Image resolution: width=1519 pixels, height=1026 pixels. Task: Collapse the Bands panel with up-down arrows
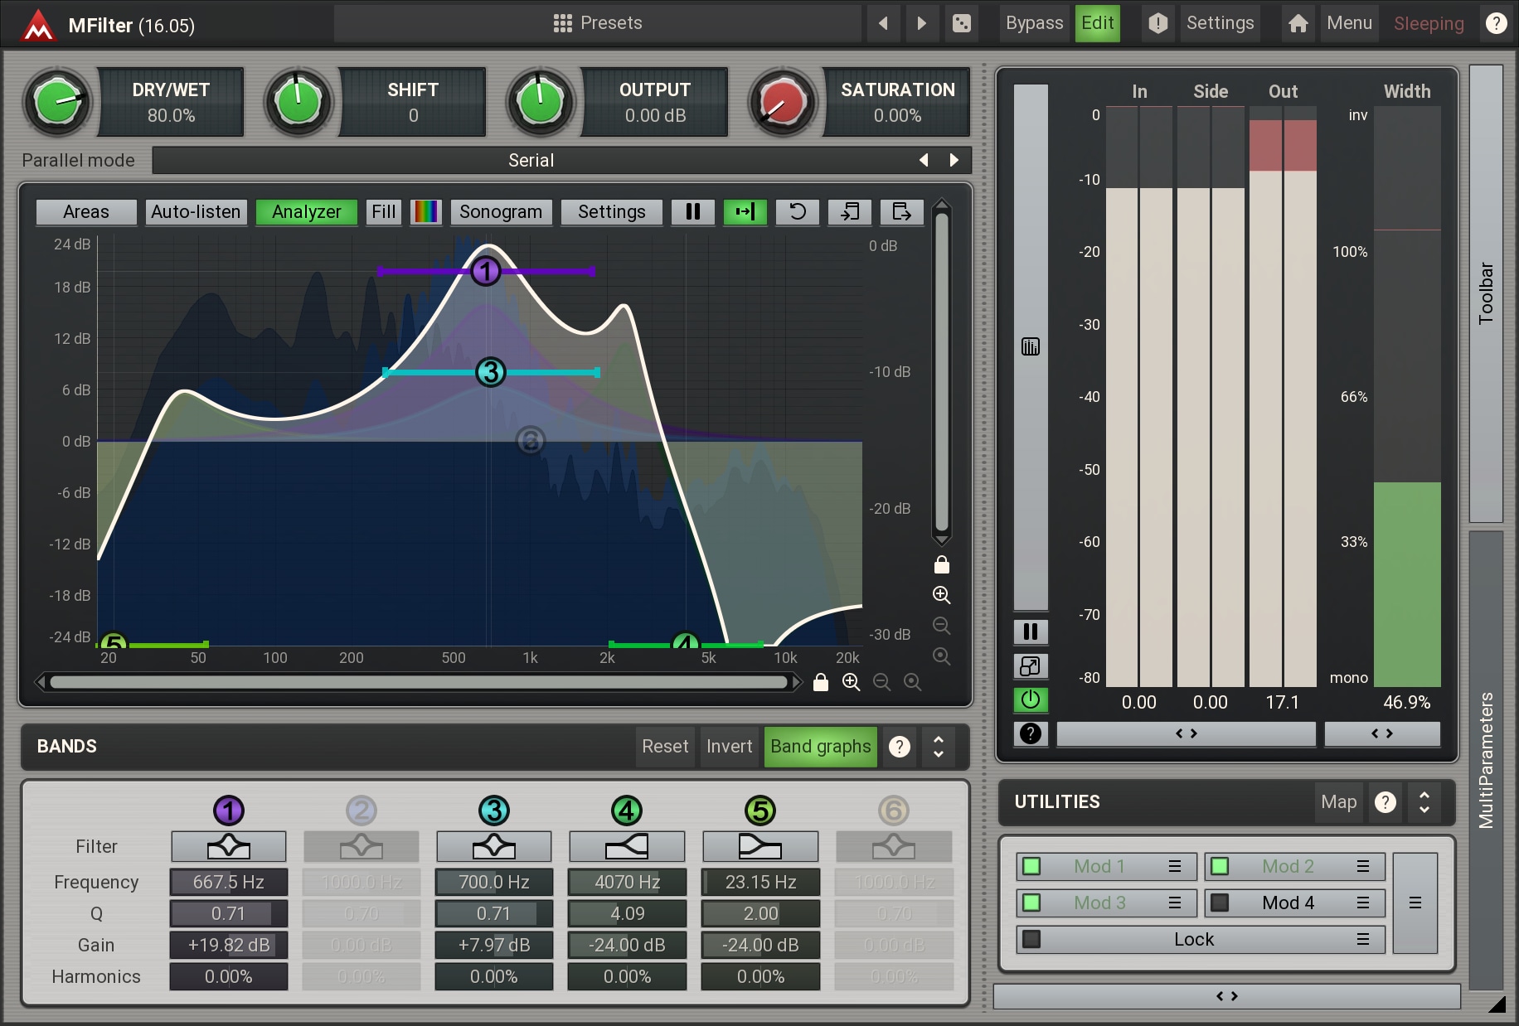(x=939, y=747)
